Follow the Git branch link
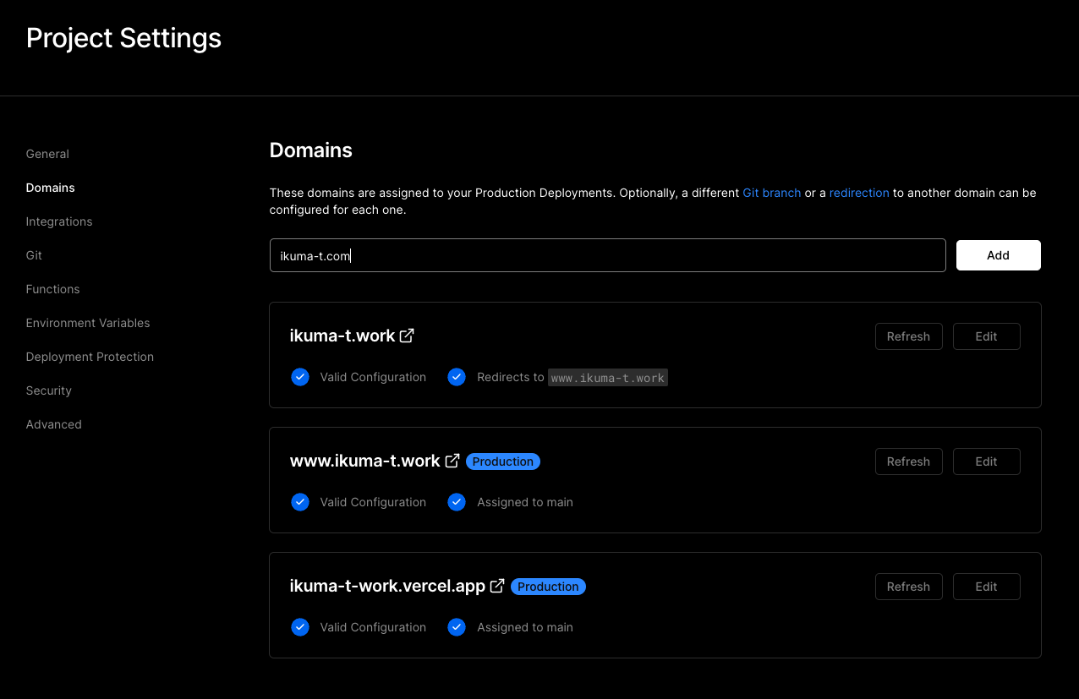Screen dimensions: 1079x699 [x=771, y=193]
